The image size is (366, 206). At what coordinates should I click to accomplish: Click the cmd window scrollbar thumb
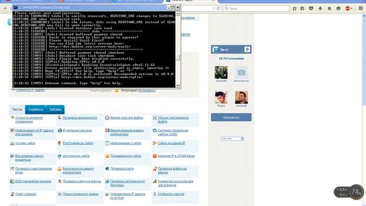coord(178,57)
